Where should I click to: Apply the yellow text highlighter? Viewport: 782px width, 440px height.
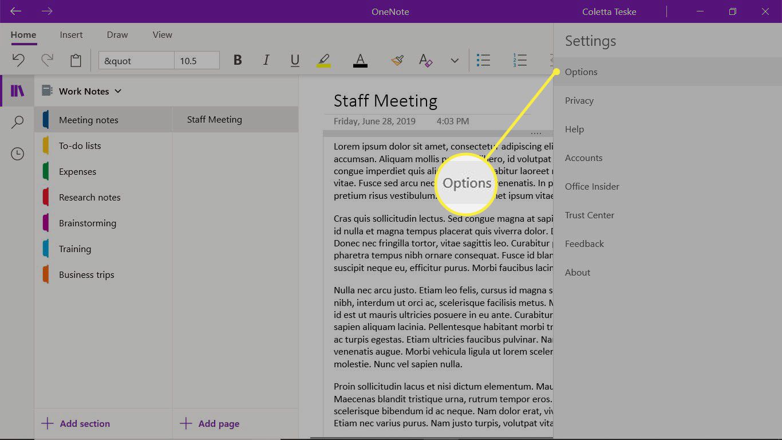[x=323, y=60]
